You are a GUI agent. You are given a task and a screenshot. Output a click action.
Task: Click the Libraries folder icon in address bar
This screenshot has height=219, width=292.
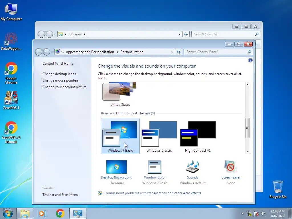(x=60, y=34)
